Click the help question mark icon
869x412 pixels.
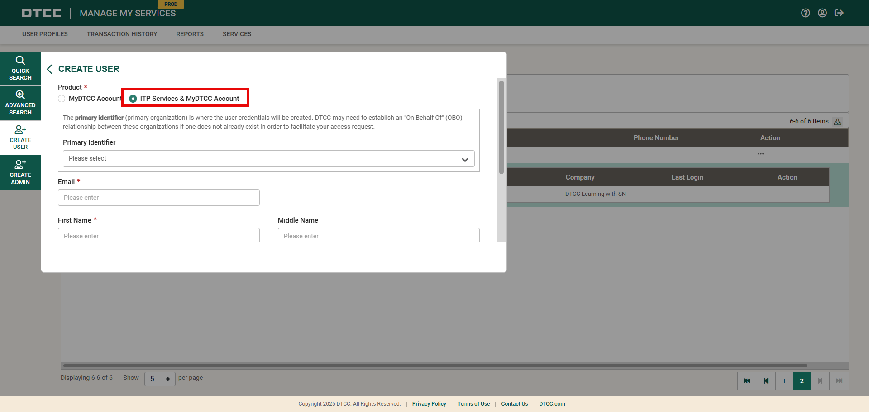(x=805, y=13)
